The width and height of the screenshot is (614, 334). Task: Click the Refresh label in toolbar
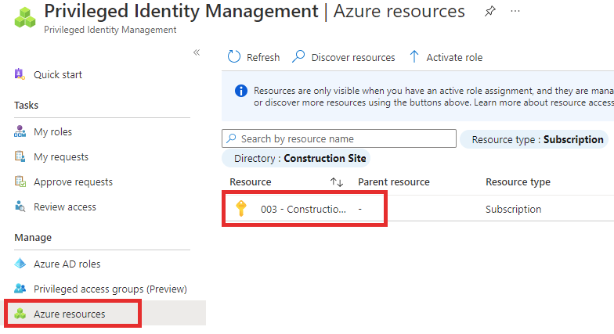tap(263, 58)
